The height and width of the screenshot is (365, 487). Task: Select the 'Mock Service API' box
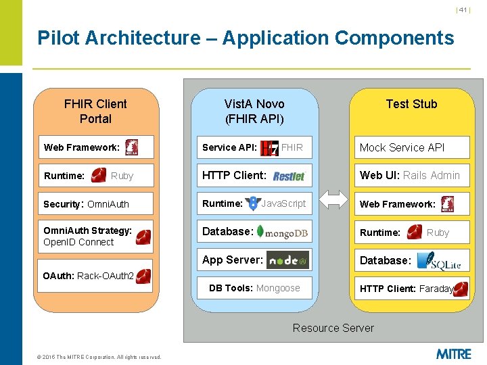[412, 147]
